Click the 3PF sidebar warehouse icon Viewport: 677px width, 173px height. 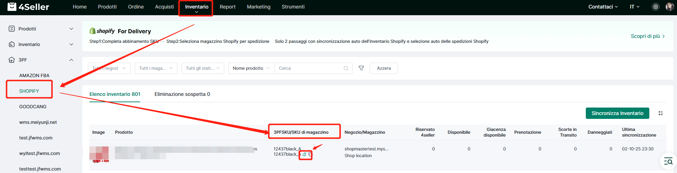pyautogui.click(x=12, y=60)
